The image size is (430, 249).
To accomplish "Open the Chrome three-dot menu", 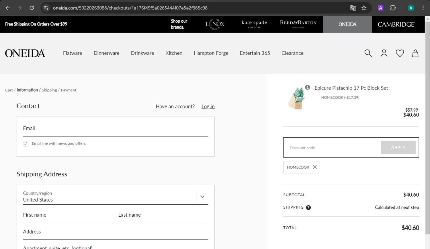I will coord(423,8).
